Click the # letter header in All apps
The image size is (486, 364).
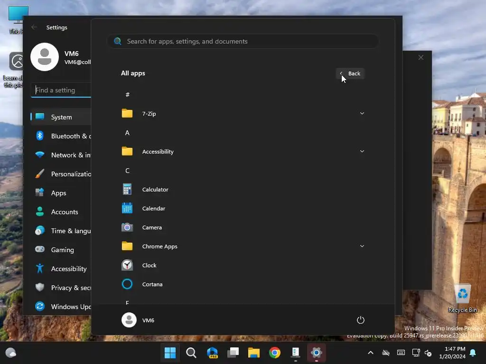pyautogui.click(x=127, y=95)
